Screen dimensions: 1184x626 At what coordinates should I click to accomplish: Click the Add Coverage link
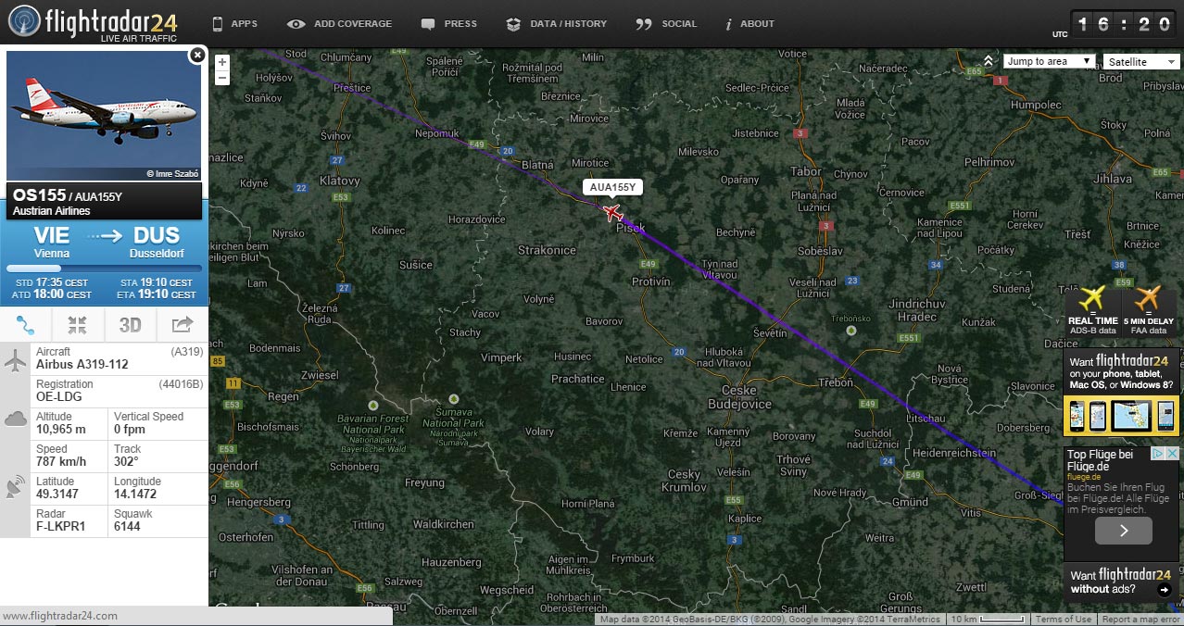[x=339, y=24]
